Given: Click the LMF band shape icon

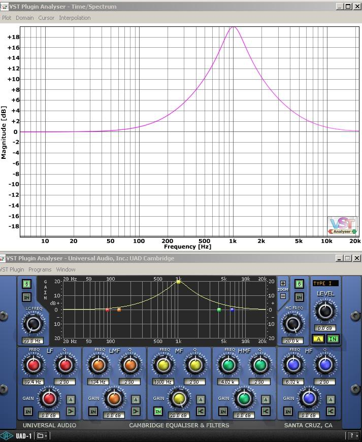Looking at the screenshot, I should pyautogui.click(x=136, y=411).
